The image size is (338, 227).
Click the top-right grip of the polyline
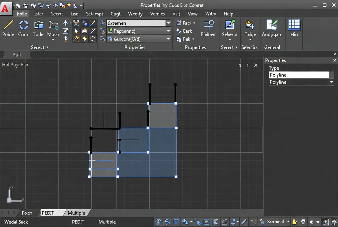[176, 103]
